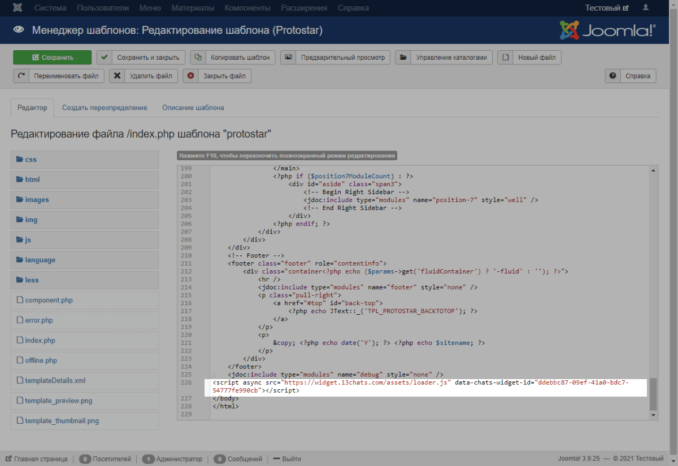Open the Расширения menu
This screenshot has height=466, width=678.
(x=304, y=8)
